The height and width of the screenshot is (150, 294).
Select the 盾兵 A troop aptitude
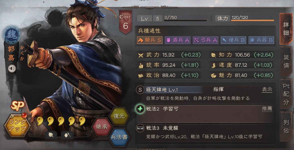(178, 40)
